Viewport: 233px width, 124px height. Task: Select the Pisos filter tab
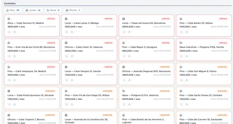click(13, 10)
